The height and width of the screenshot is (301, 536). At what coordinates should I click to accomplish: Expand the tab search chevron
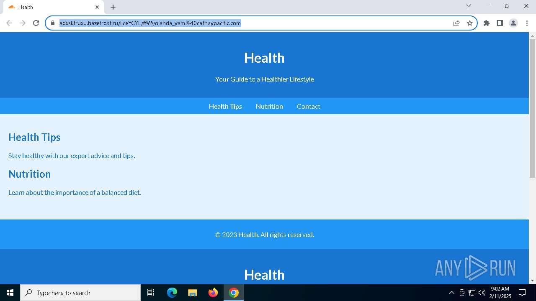pyautogui.click(x=469, y=6)
